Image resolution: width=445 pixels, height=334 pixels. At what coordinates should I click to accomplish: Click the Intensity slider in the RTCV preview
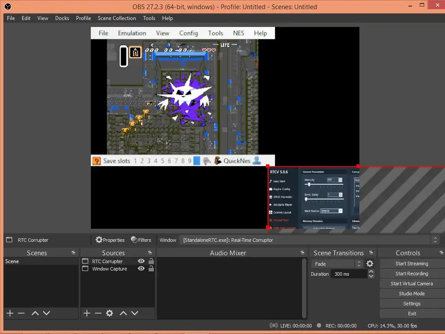[324, 184]
